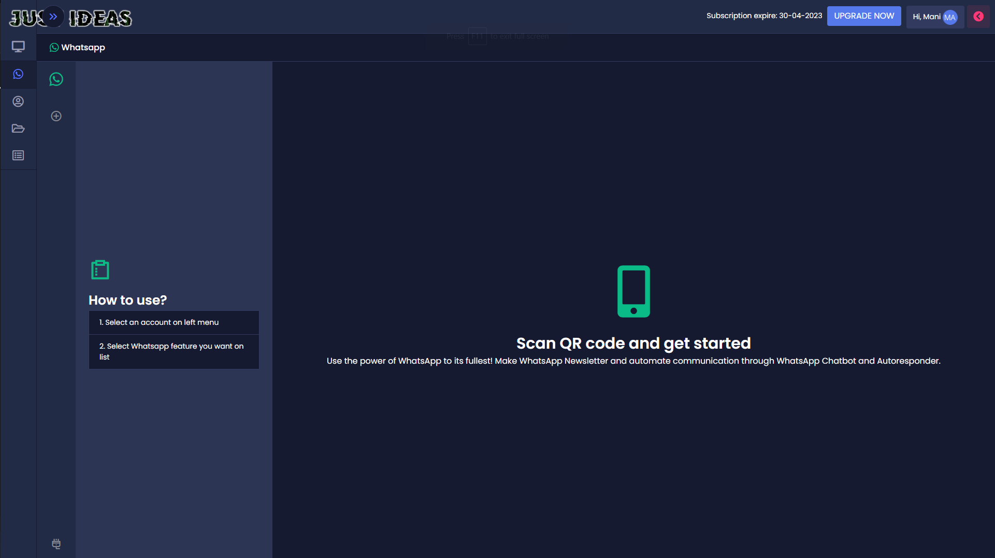Open the list icon in left sidebar
The width and height of the screenshot is (995, 558).
point(18,155)
